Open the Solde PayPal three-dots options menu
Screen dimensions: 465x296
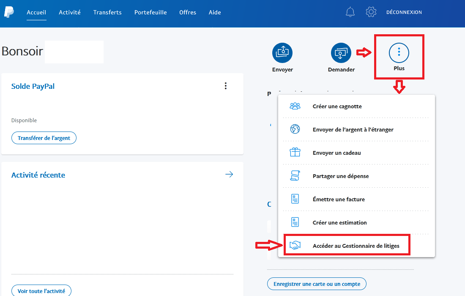tap(226, 86)
